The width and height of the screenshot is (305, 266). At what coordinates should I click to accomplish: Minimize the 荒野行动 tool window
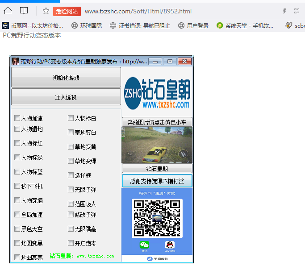coord(155,62)
